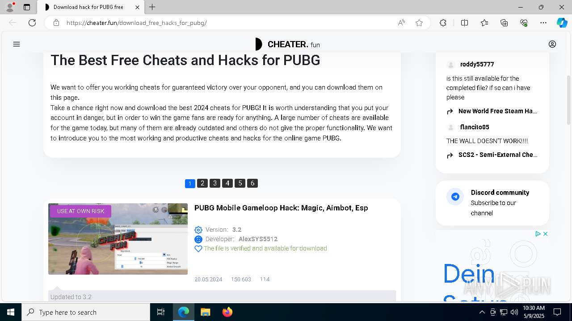This screenshot has height=321, width=572.
Task: Refresh the page in the browser
Action: click(x=32, y=23)
